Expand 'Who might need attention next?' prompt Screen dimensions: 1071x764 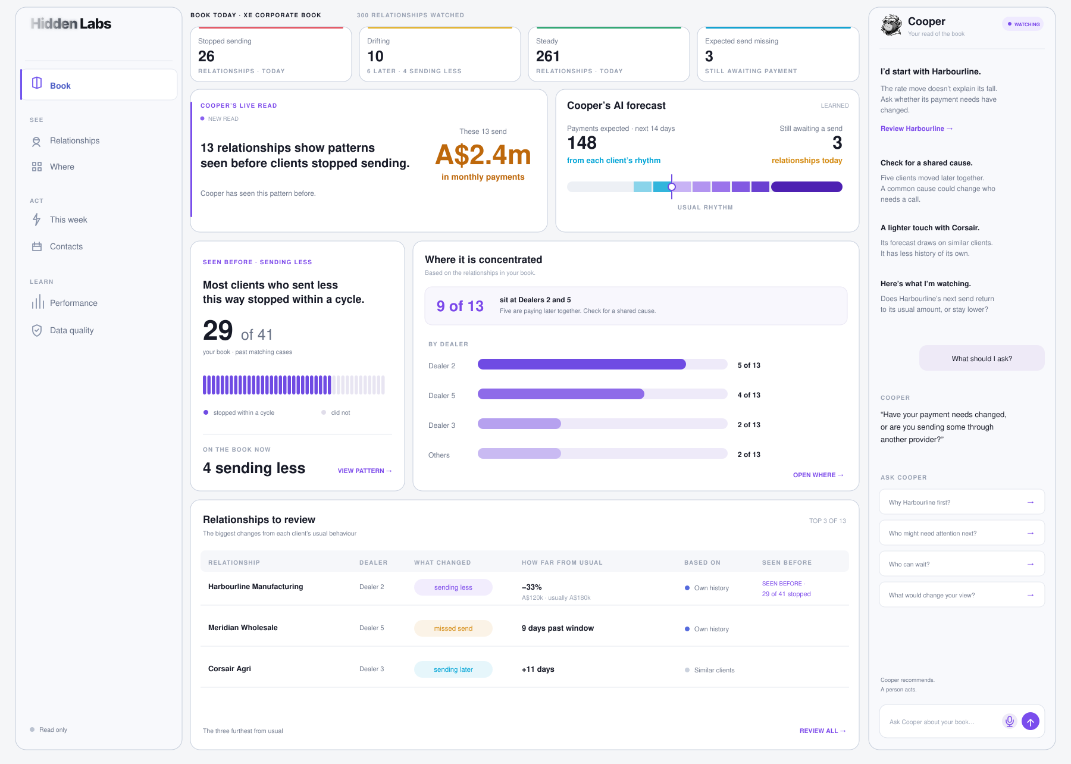point(962,533)
